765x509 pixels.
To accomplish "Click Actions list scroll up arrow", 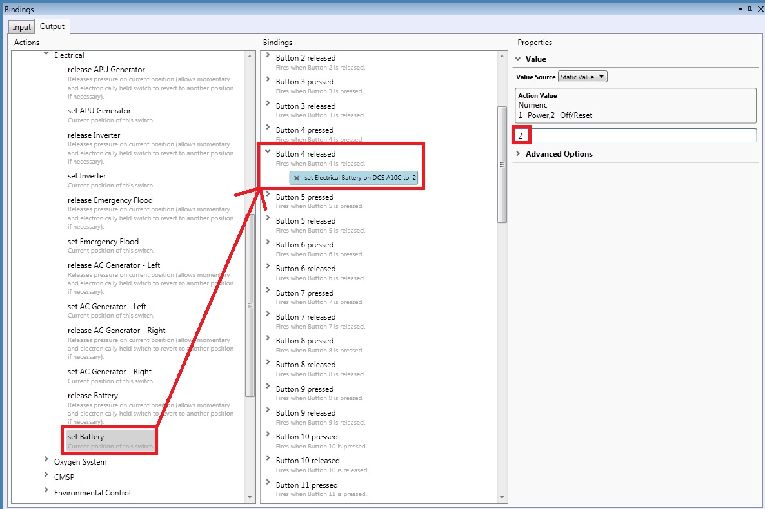I will point(250,56).
